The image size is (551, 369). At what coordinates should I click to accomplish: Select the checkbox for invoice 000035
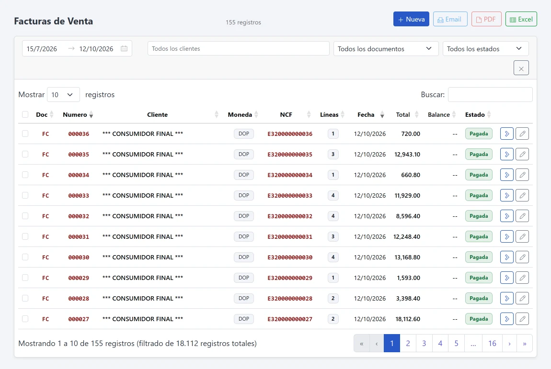coord(25,154)
